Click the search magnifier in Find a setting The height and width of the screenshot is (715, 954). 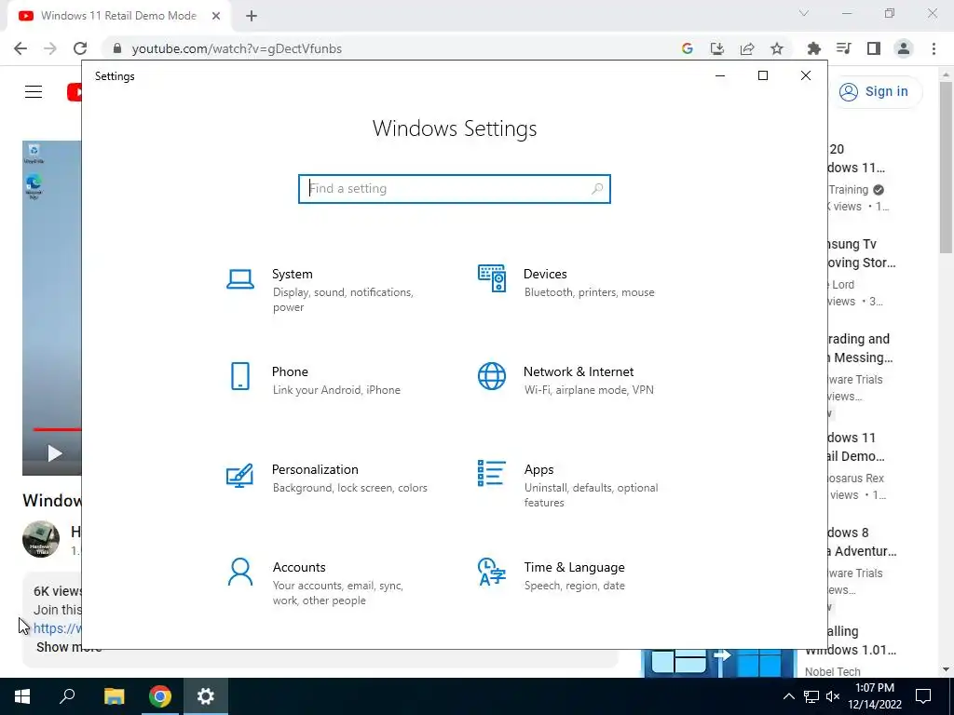coord(597,188)
